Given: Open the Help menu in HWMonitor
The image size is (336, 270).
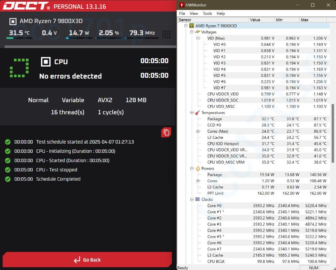Looking at the screenshot, I should [x=221, y=13].
